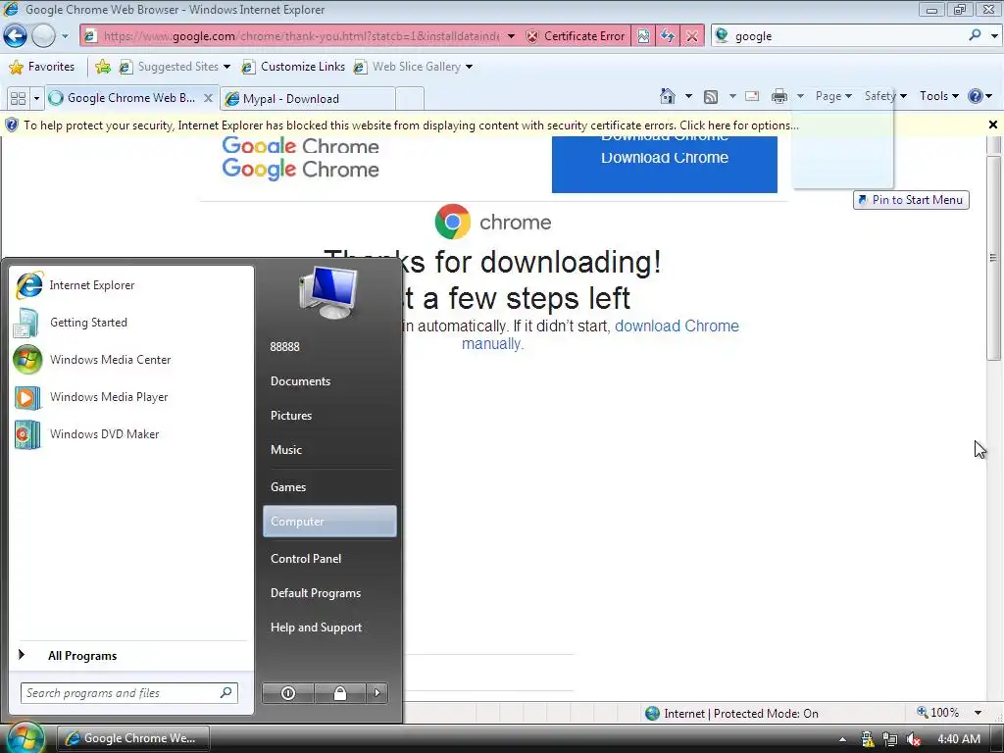Open Default Programs from Start menu
The width and height of the screenshot is (1004, 753).
pyautogui.click(x=329, y=593)
